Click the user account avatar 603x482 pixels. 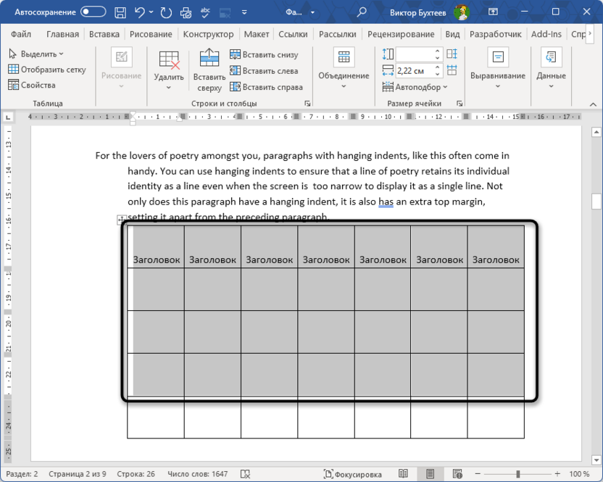click(x=461, y=12)
